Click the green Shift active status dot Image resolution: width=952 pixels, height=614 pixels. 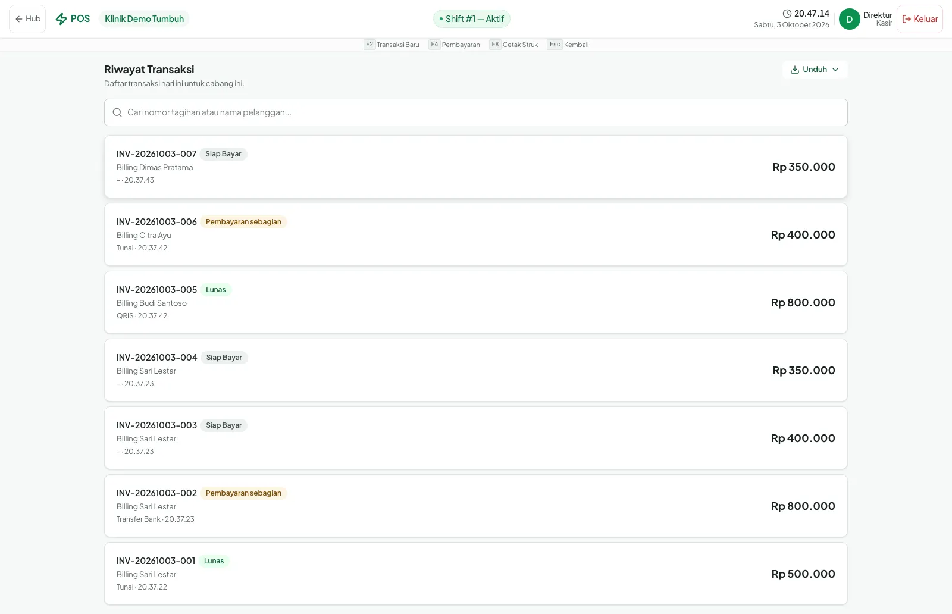(x=441, y=19)
